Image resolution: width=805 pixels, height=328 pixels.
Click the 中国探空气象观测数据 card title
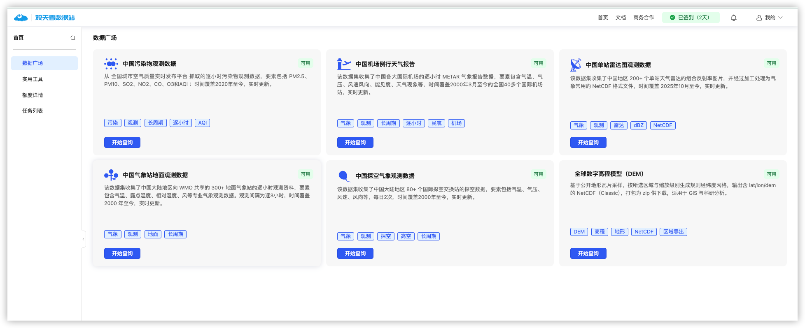385,176
